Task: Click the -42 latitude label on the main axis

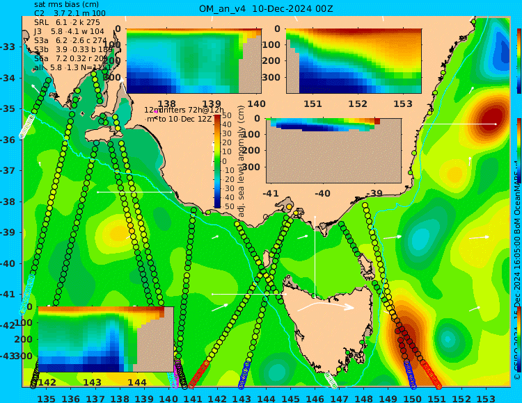Action: (8, 325)
